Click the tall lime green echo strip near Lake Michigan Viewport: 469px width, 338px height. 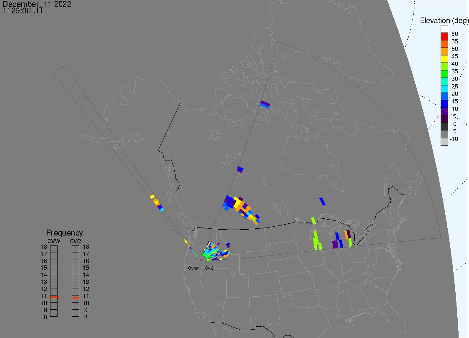click(317, 240)
